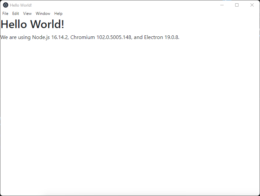This screenshot has width=260, height=196.
Task: Maximize the Hello World window
Action: [x=237, y=5]
